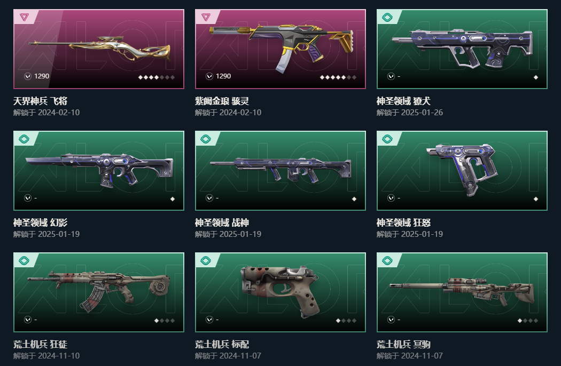Select the 神圣领域 狂怒 pistol image
561x366 pixels.
click(x=462, y=169)
